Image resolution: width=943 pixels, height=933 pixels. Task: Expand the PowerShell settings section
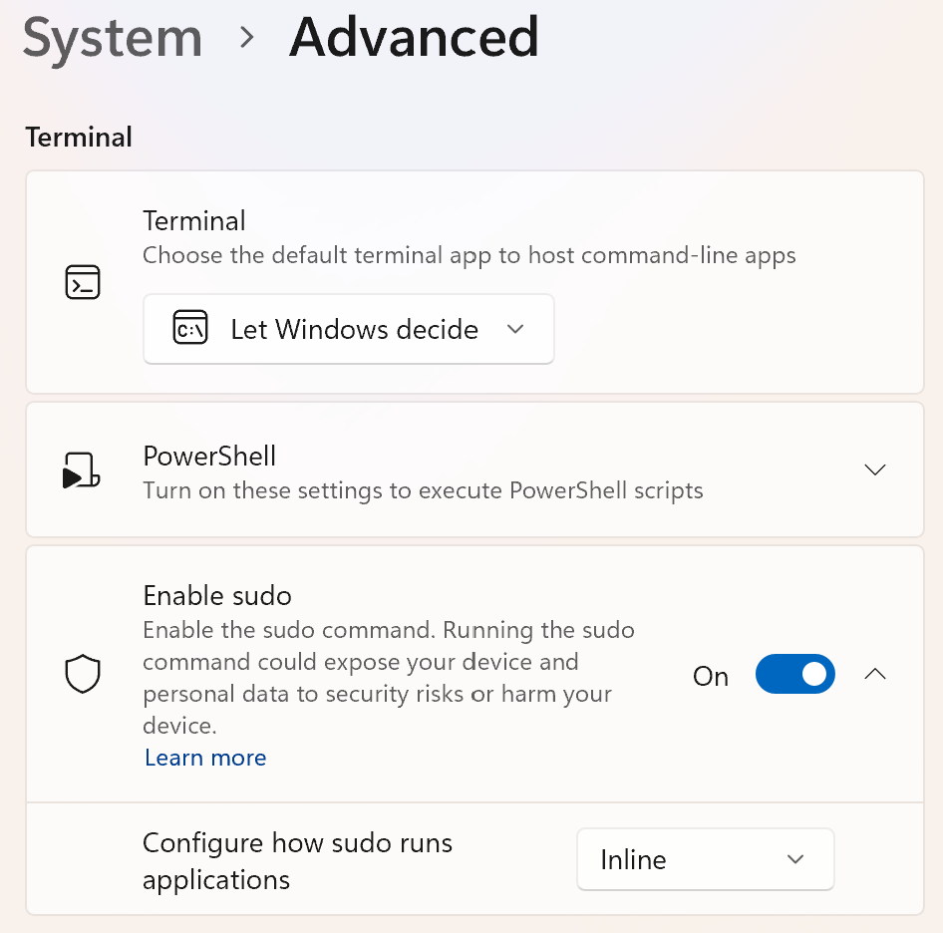875,469
